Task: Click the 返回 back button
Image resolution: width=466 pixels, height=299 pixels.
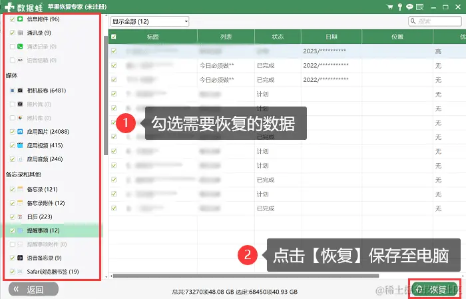Action: 33,289
